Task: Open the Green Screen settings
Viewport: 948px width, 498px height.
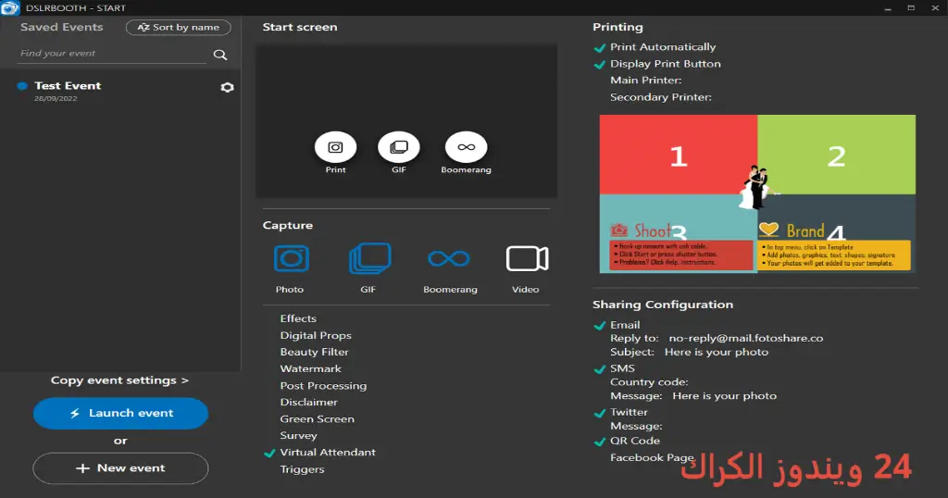Action: coord(318,418)
